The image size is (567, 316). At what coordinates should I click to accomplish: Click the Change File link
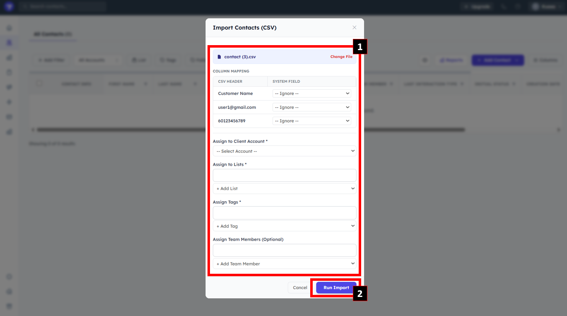[341, 57]
